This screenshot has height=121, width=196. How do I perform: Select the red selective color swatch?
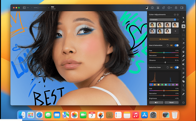(x=151, y=85)
